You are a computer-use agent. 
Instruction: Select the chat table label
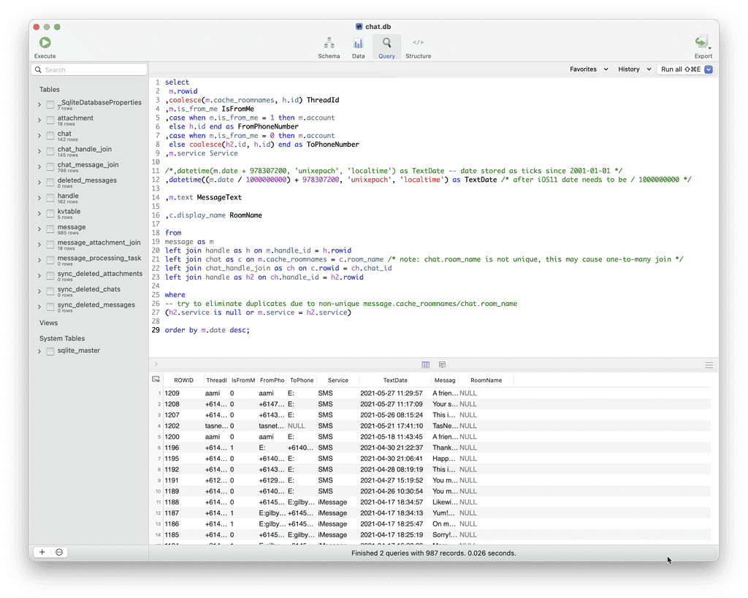coord(64,134)
